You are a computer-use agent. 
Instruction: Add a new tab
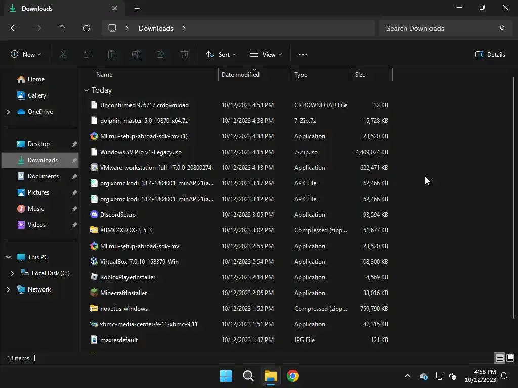click(x=137, y=8)
